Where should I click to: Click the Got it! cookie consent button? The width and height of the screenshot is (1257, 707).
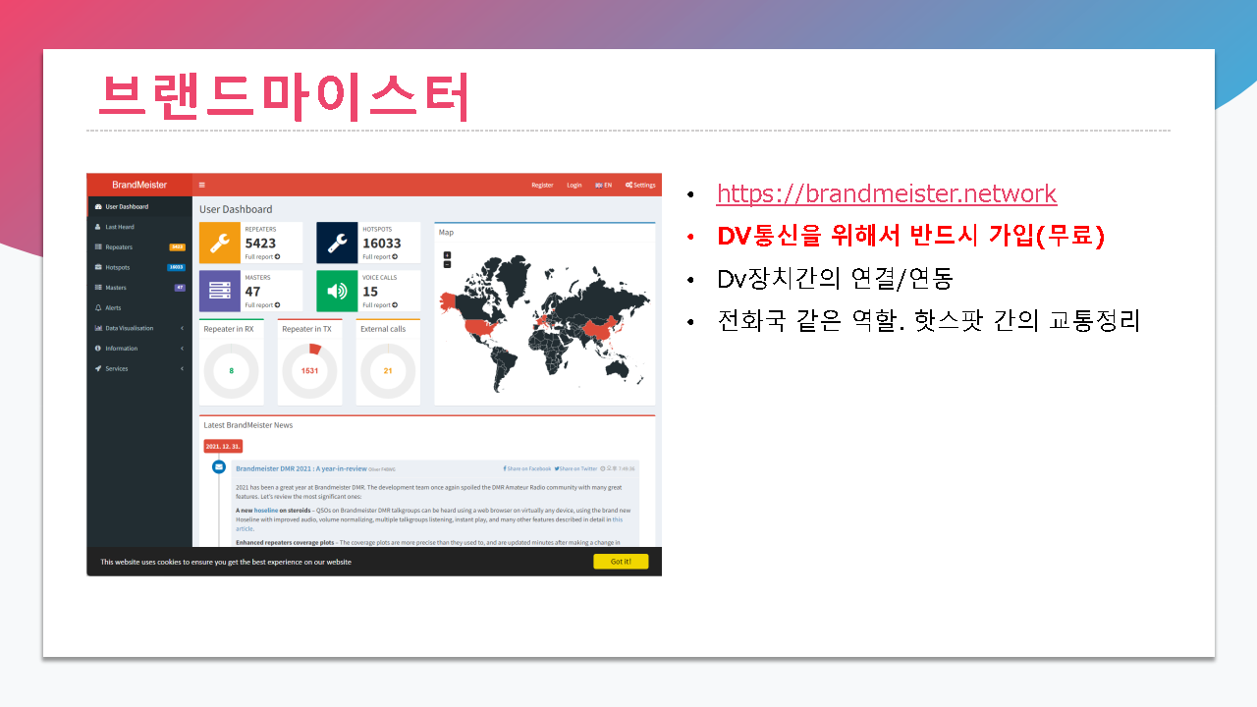click(621, 561)
